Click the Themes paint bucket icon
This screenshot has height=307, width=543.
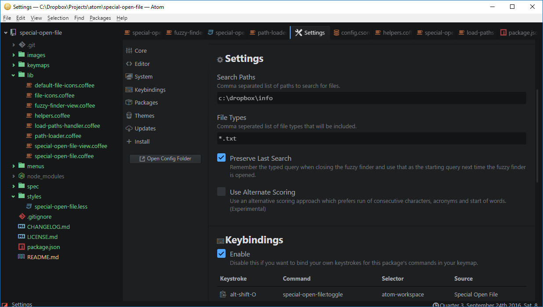pyautogui.click(x=129, y=116)
